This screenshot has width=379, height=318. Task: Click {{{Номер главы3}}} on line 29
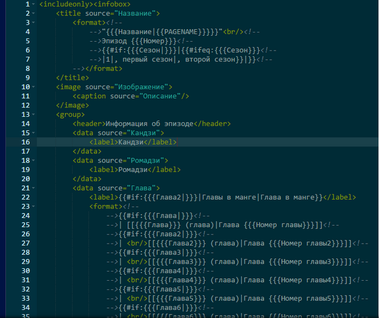coord(306,262)
